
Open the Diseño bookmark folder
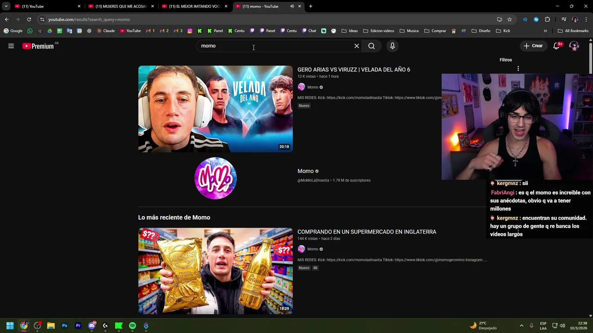click(x=481, y=31)
